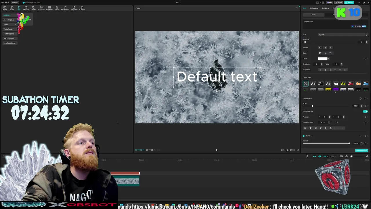Open Auto captions
This screenshot has height=209, width=371.
pos(10,38)
